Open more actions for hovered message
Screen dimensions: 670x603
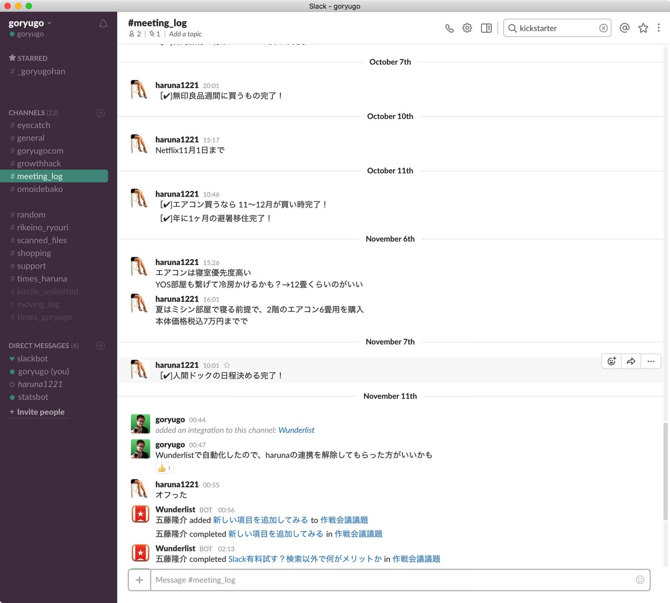(651, 361)
